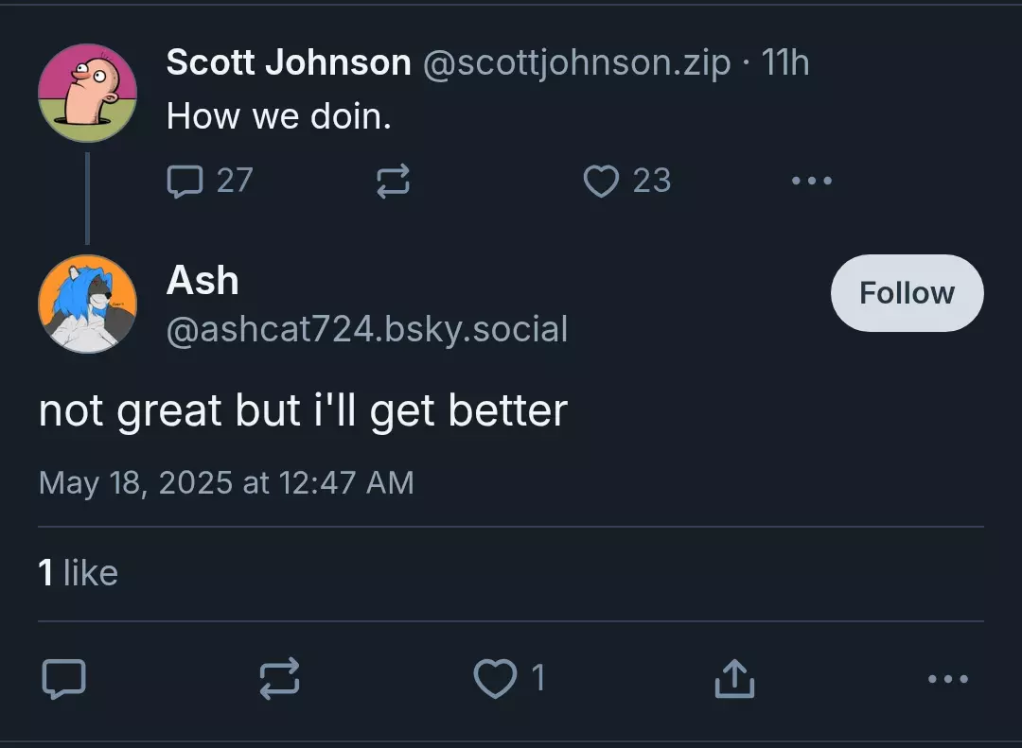This screenshot has height=748, width=1022.
Task: Open more options menu on Ash's post
Action: pos(948,679)
